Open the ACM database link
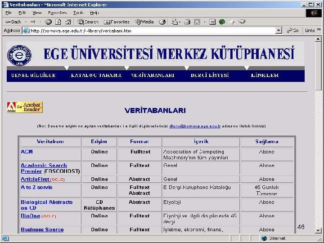Image resolution: width=324 pixels, height=243 pixels. click(x=27, y=152)
